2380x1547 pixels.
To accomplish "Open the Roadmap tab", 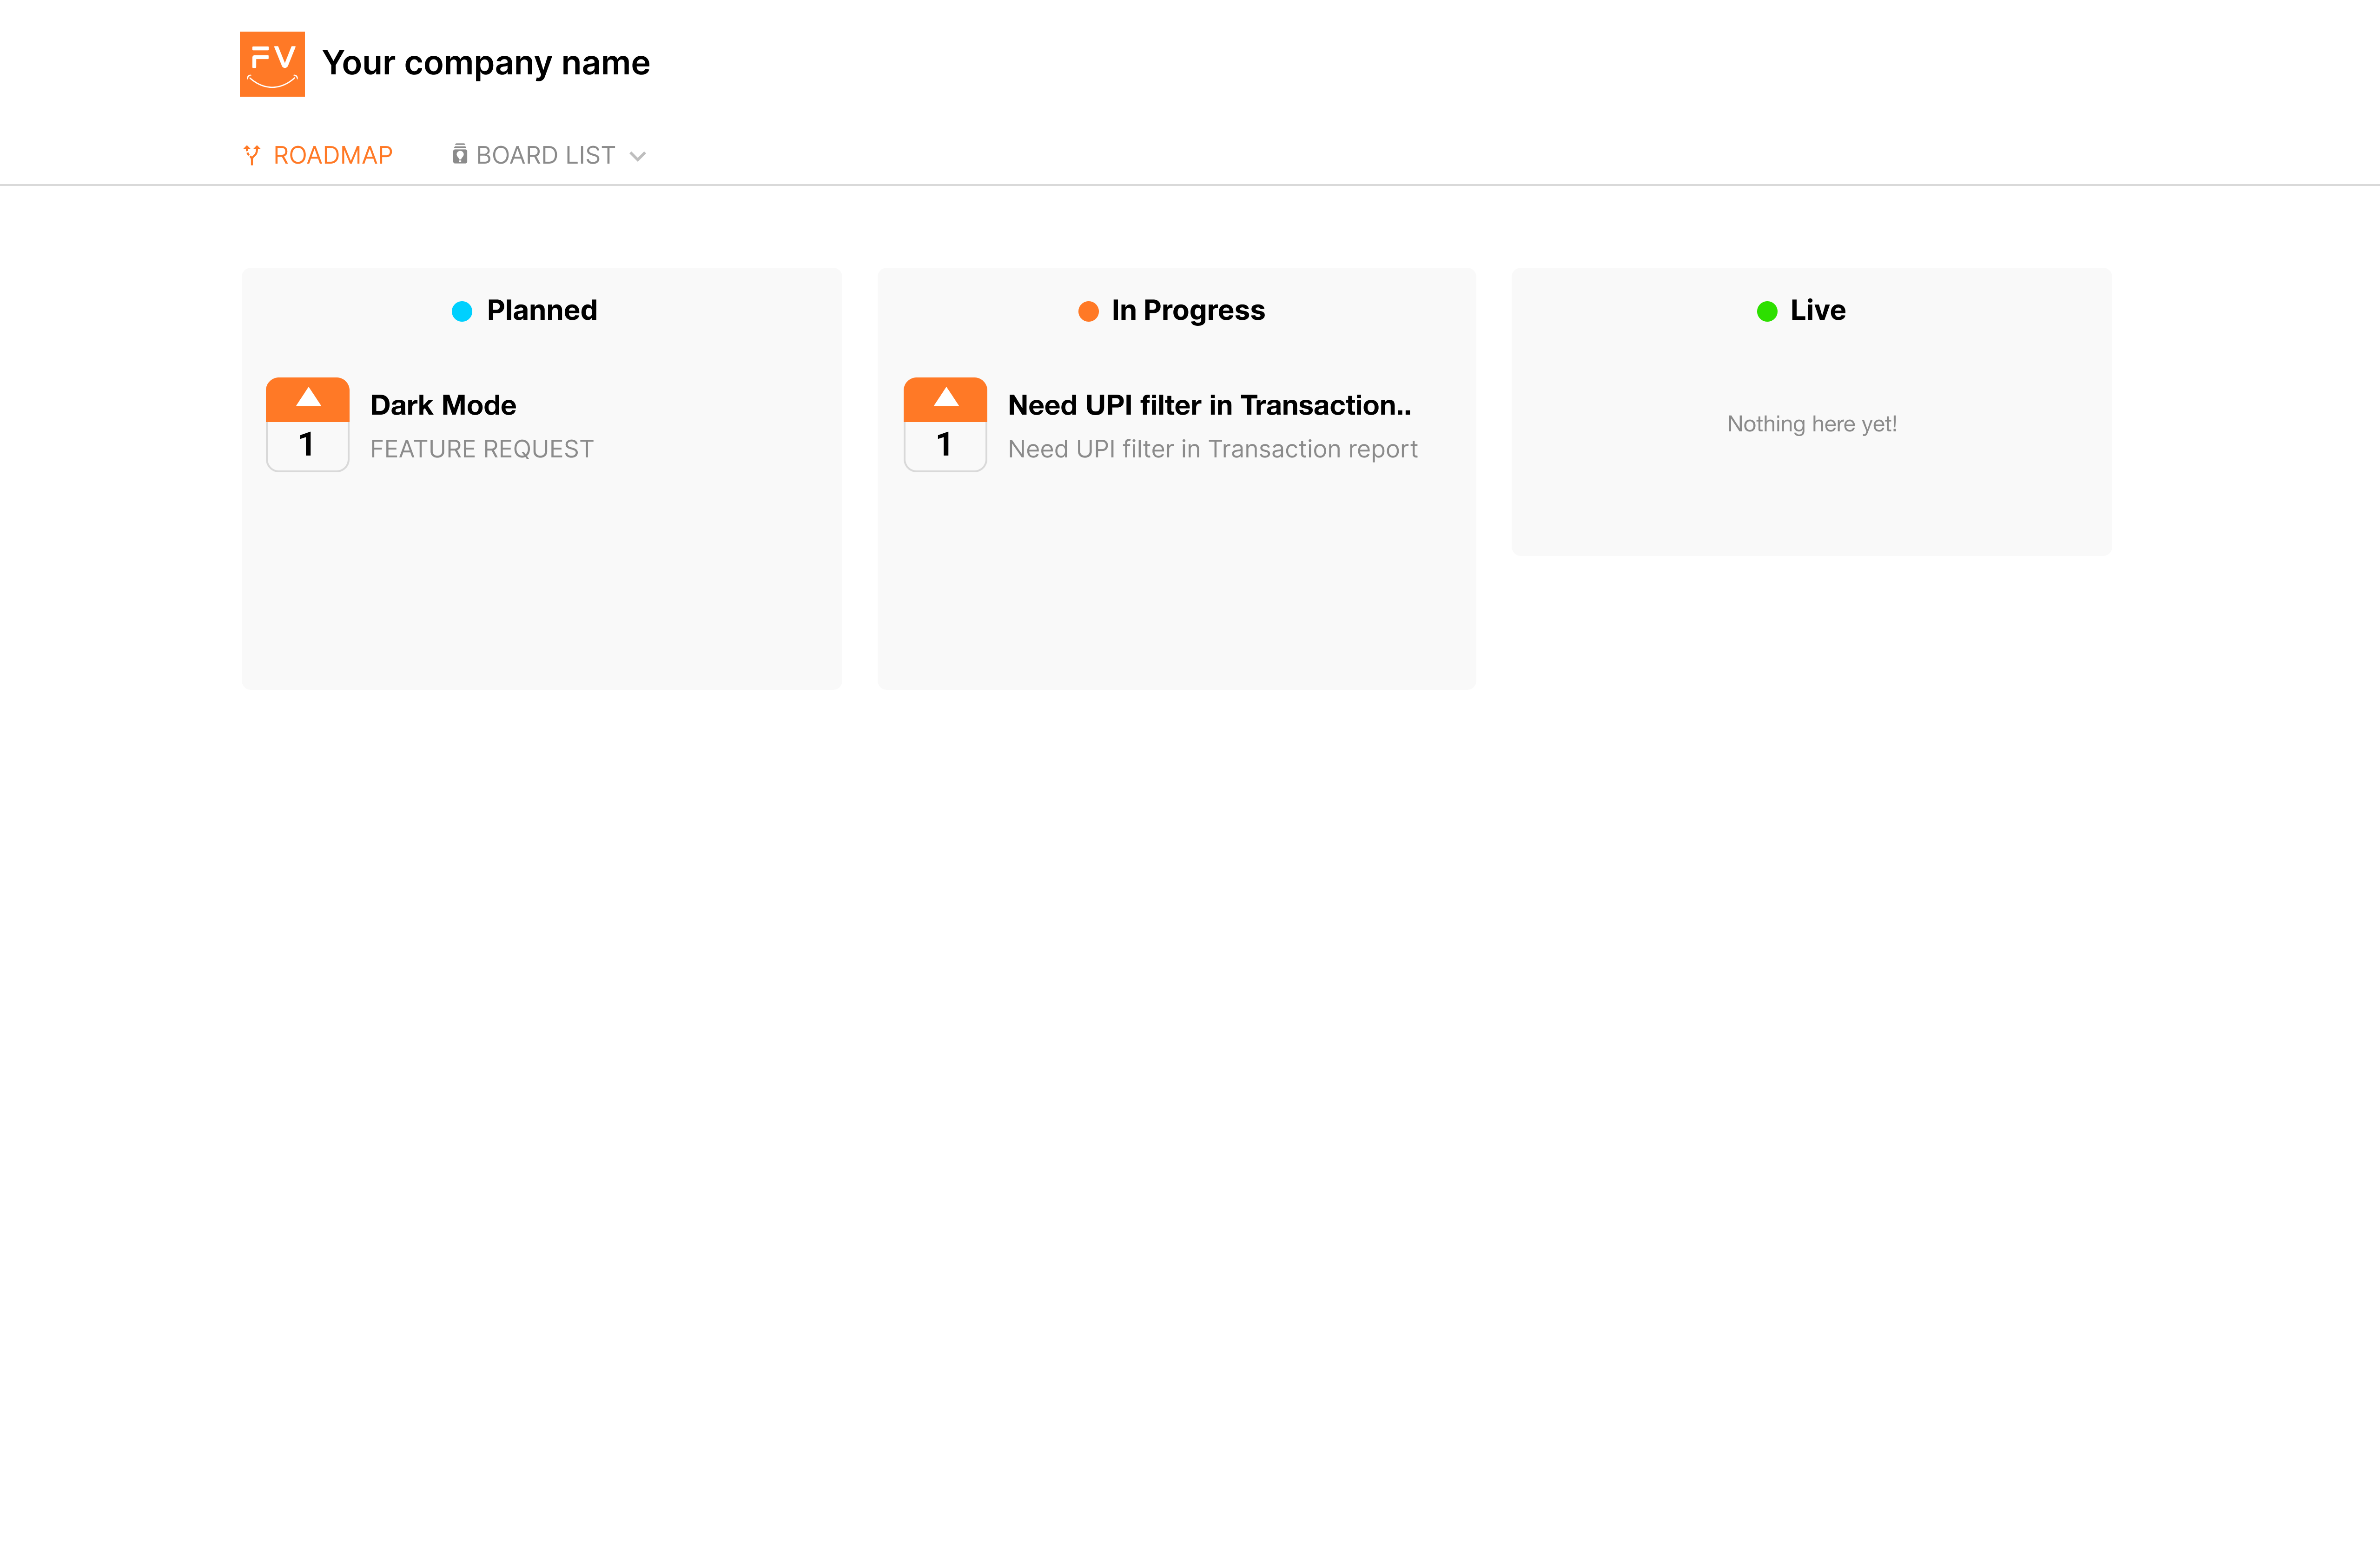I will (x=318, y=155).
